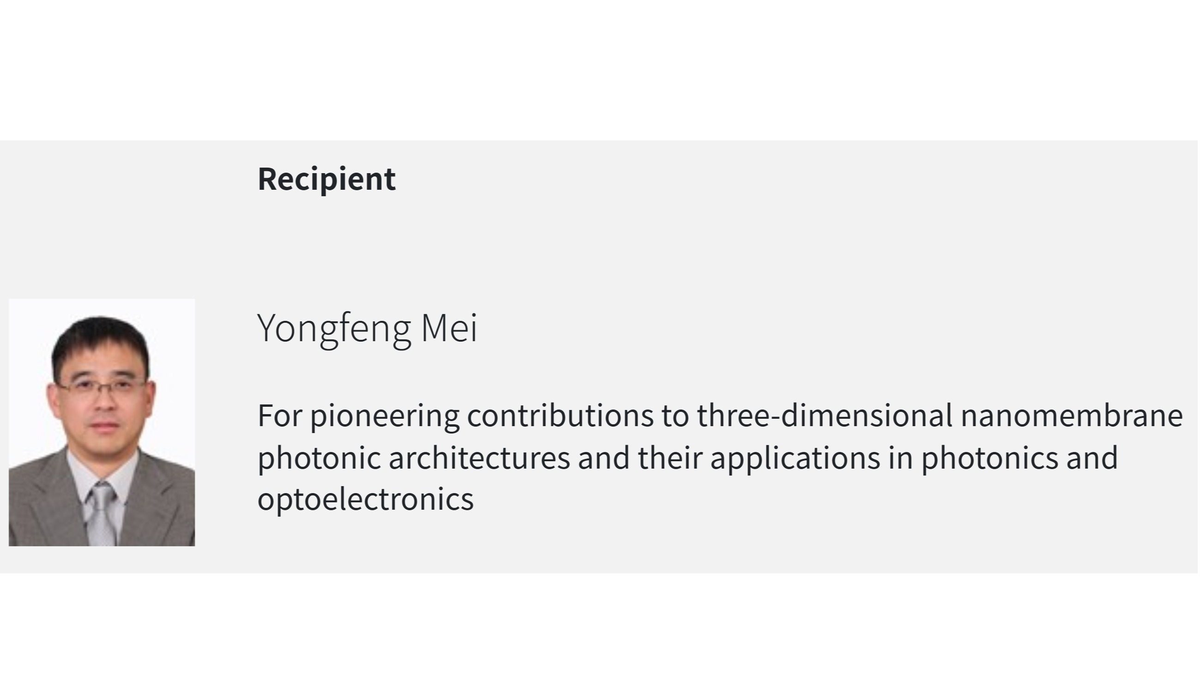Click the word architectures in the citation
The image size is (1200, 675).
point(479,458)
